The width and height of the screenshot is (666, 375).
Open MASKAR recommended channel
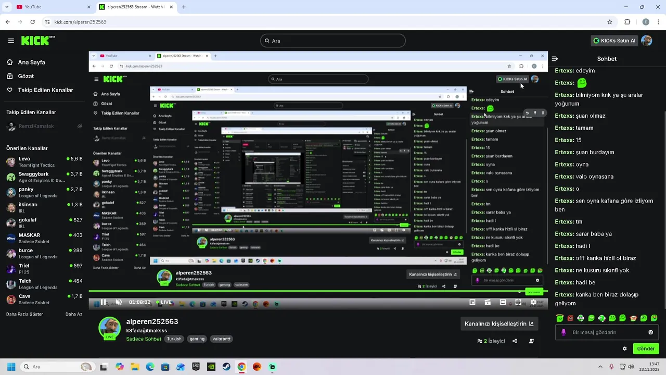(44, 238)
